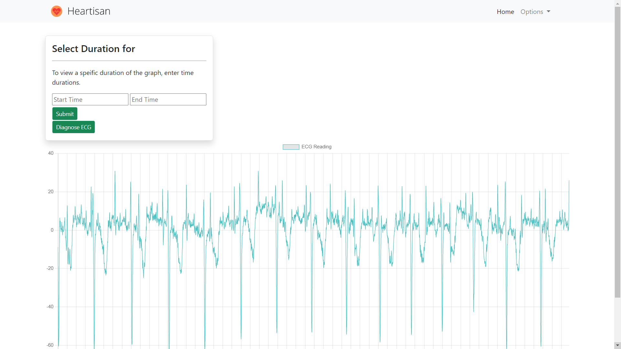The width and height of the screenshot is (621, 349).
Task: Go to the Home nav item
Action: pyautogui.click(x=505, y=12)
